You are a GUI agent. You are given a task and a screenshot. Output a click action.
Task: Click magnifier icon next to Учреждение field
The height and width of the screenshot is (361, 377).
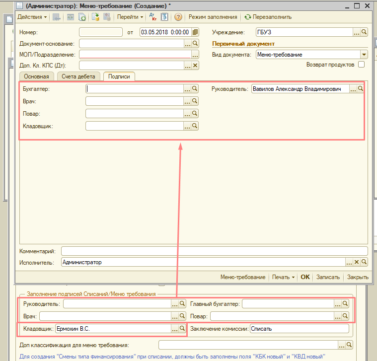(364, 32)
